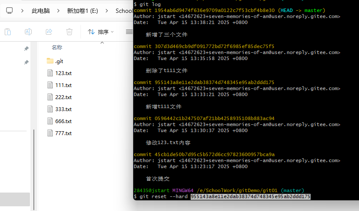Click the terminal prompt path /e/SchoolWork/gitDemo/git01
Screen dimensions: 359x211
click(x=237, y=190)
